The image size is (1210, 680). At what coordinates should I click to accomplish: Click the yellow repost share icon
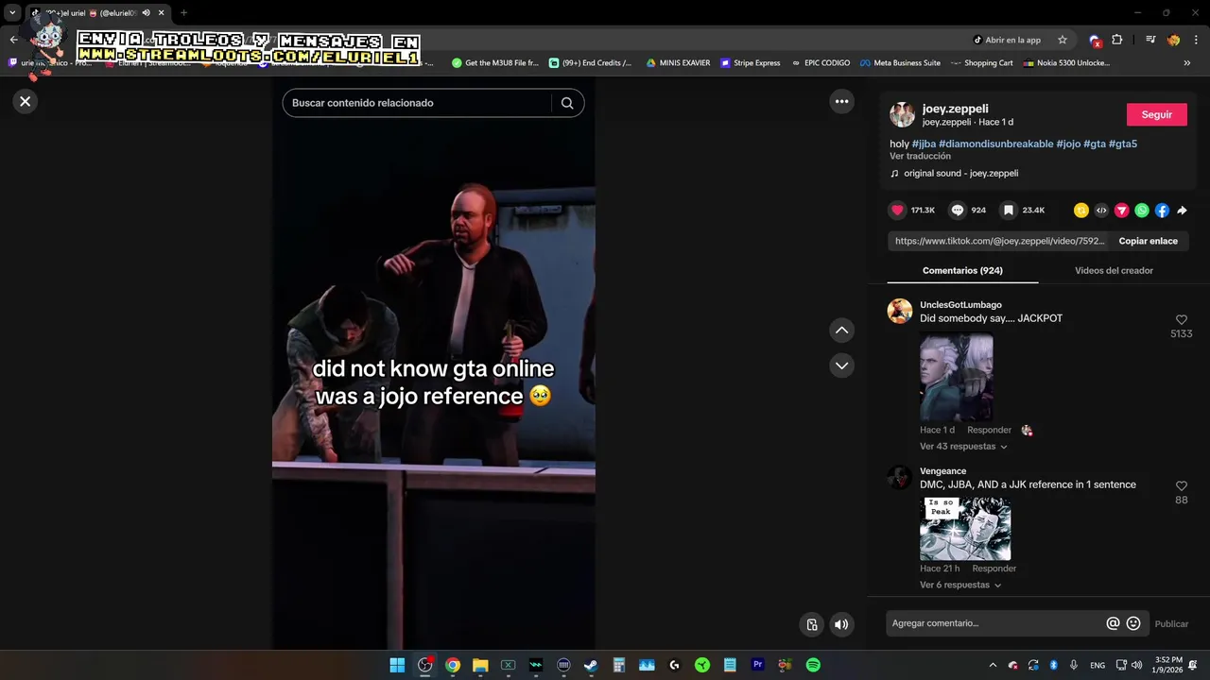pos(1080,211)
